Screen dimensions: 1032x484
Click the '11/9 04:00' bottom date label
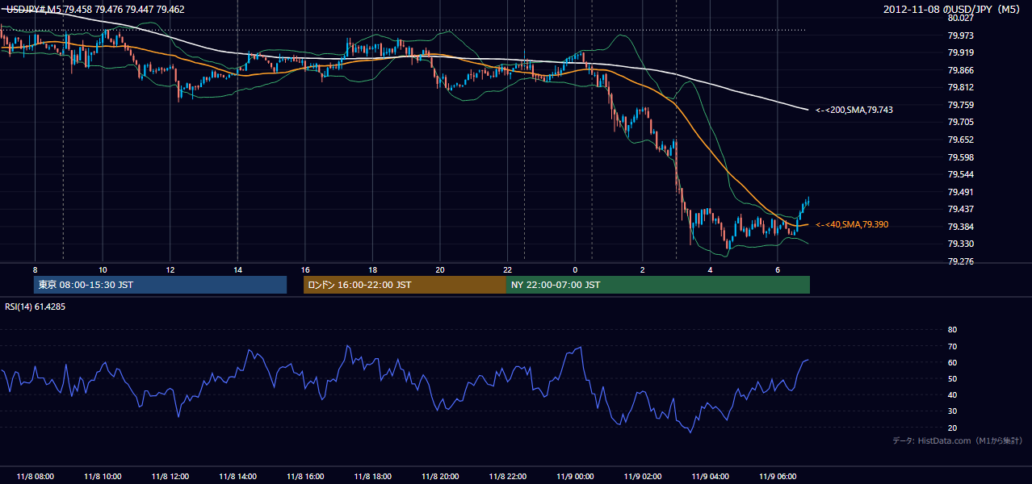(710, 477)
